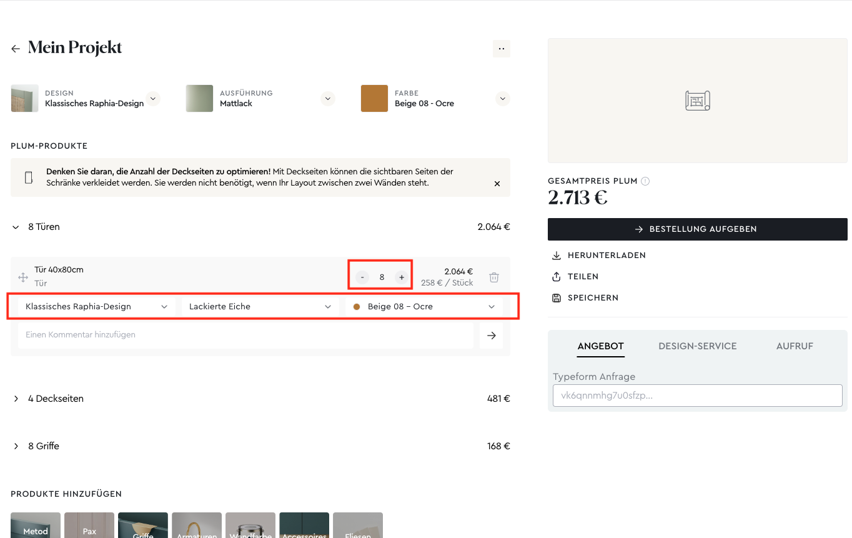Dismiss the Deckseiten tip notification
The height and width of the screenshot is (538, 852).
point(497,184)
